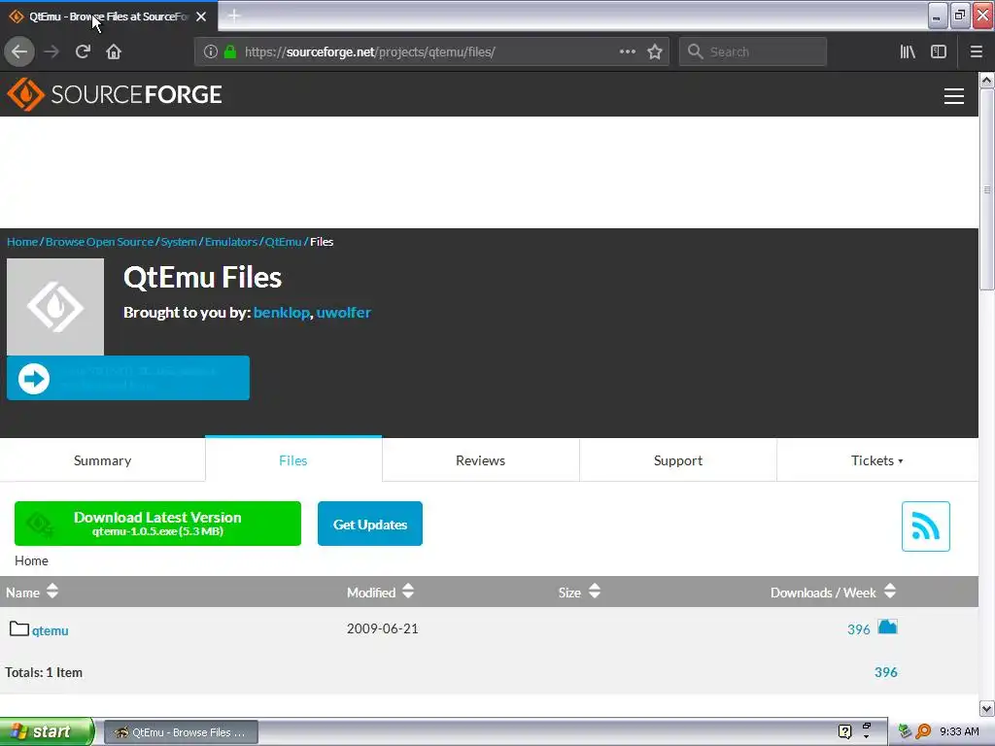
Task: Follow the Home breadcrumb link
Action: (22, 242)
